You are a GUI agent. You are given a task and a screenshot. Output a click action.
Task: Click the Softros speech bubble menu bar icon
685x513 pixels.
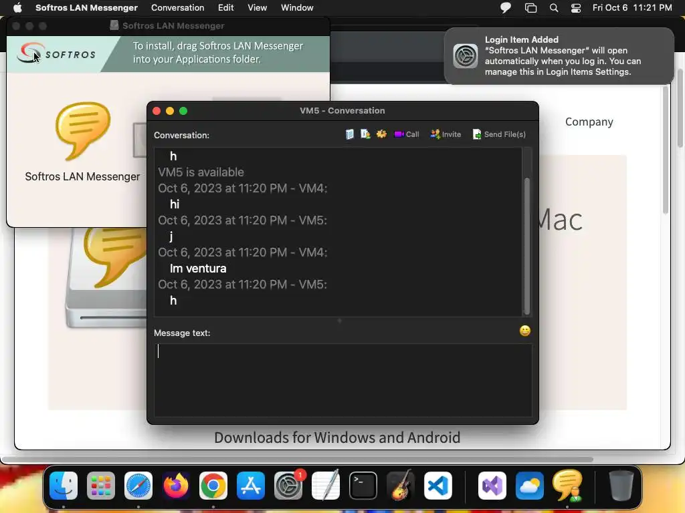(x=506, y=8)
